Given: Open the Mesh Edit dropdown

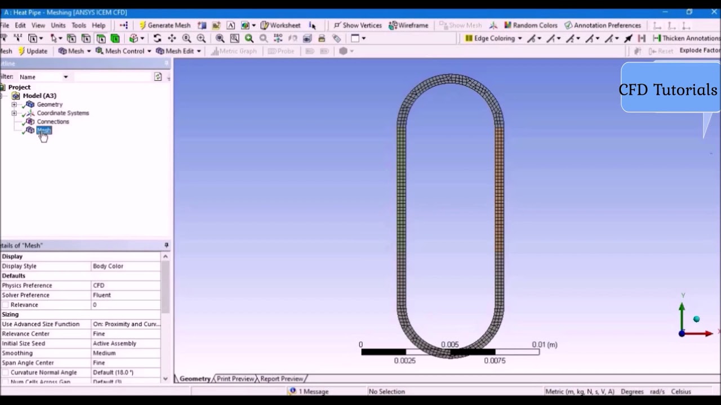Looking at the screenshot, I should coord(178,51).
